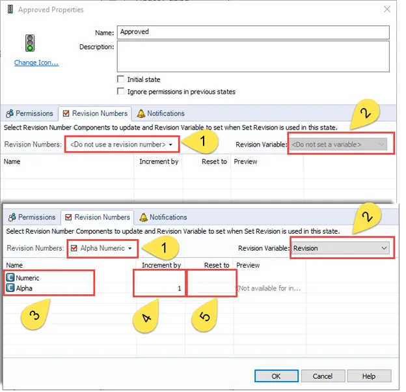Select the Revision Numbers tab in the lower panel
The image size is (406, 392).
tap(98, 217)
